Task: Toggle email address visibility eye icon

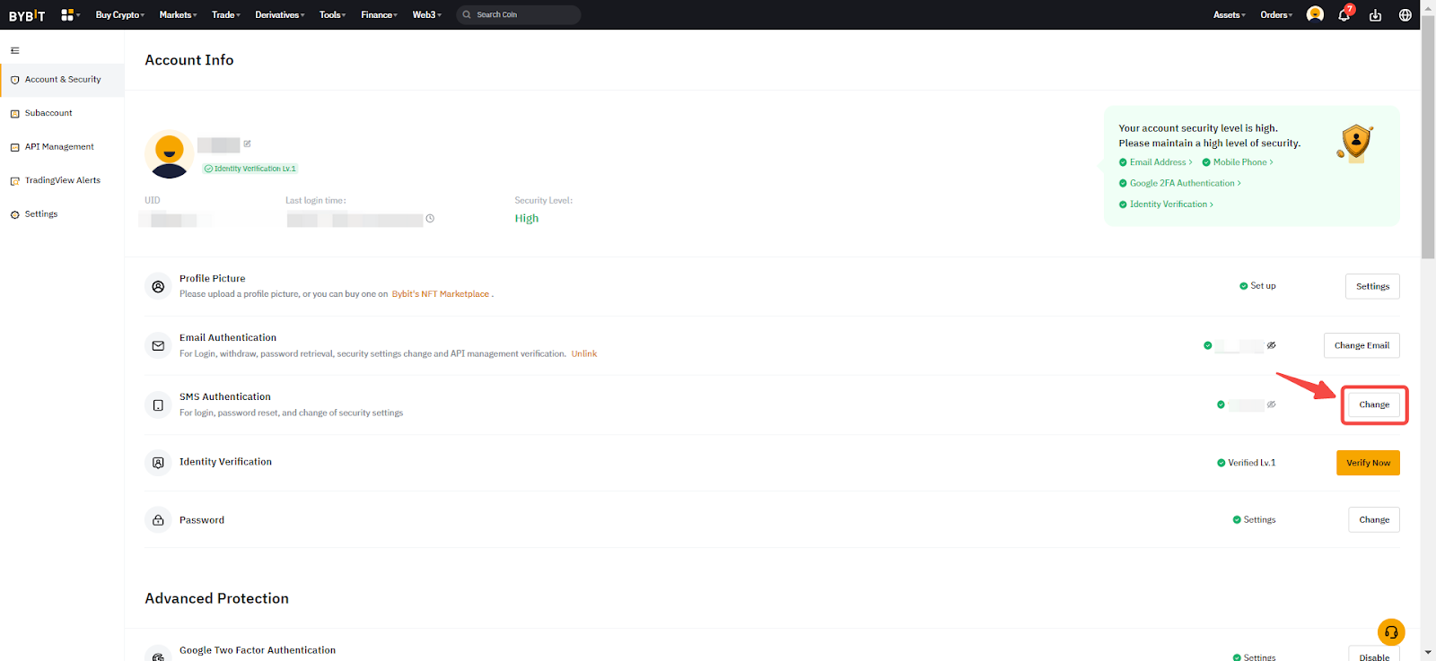Action: pos(1272,345)
